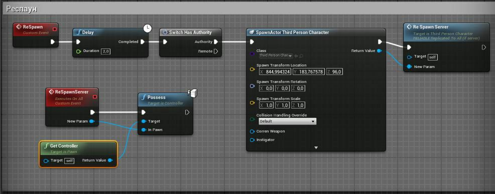Image resolution: width=495 pixels, height=194 pixels.
Task: Click red delegate pin on ReSpawnServer event
Action: 95,96
